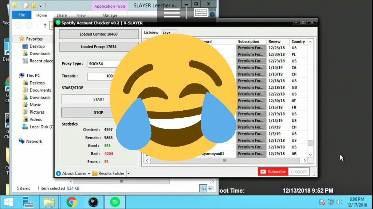Screen dimensions: 373x209
Task: Click the Spotify checker green title icon
Action: pos(58,22)
